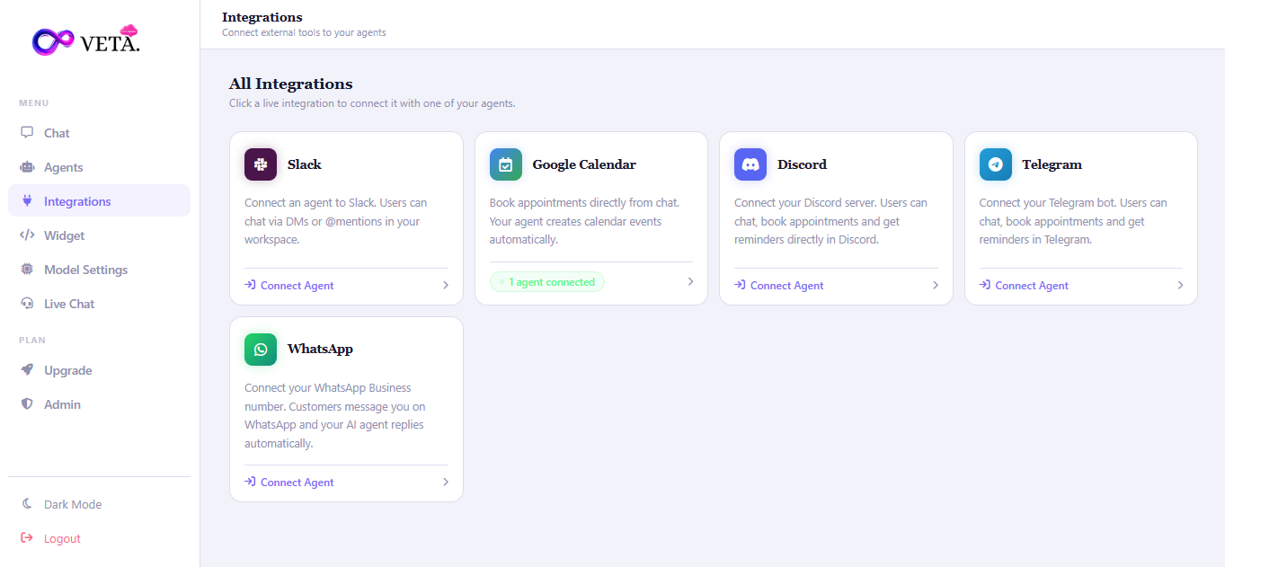The height and width of the screenshot is (567, 1269).
Task: Click the Admin shield icon
Action: [x=27, y=404]
